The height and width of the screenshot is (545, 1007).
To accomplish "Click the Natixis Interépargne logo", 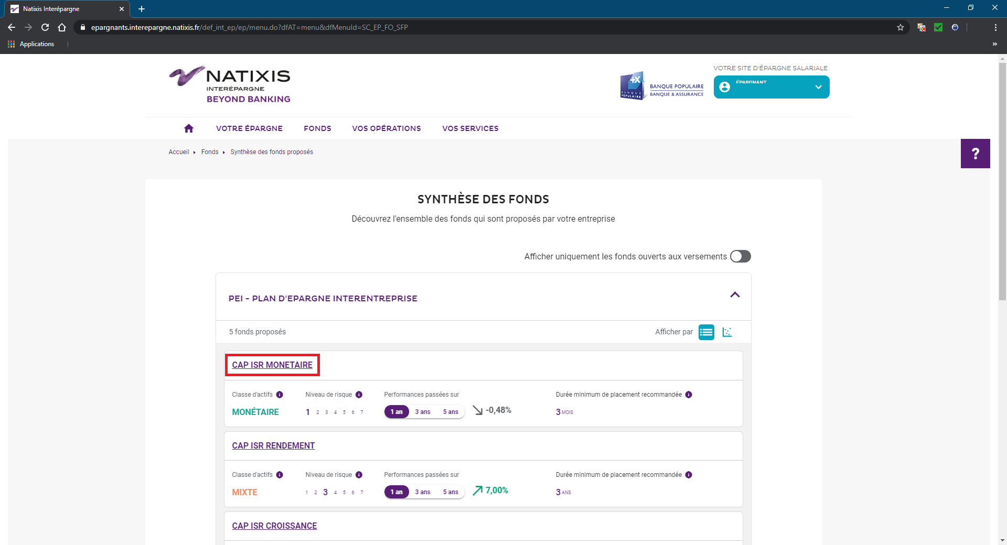I will click(x=230, y=84).
